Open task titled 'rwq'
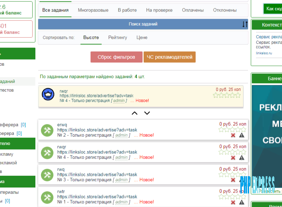 point(61,170)
